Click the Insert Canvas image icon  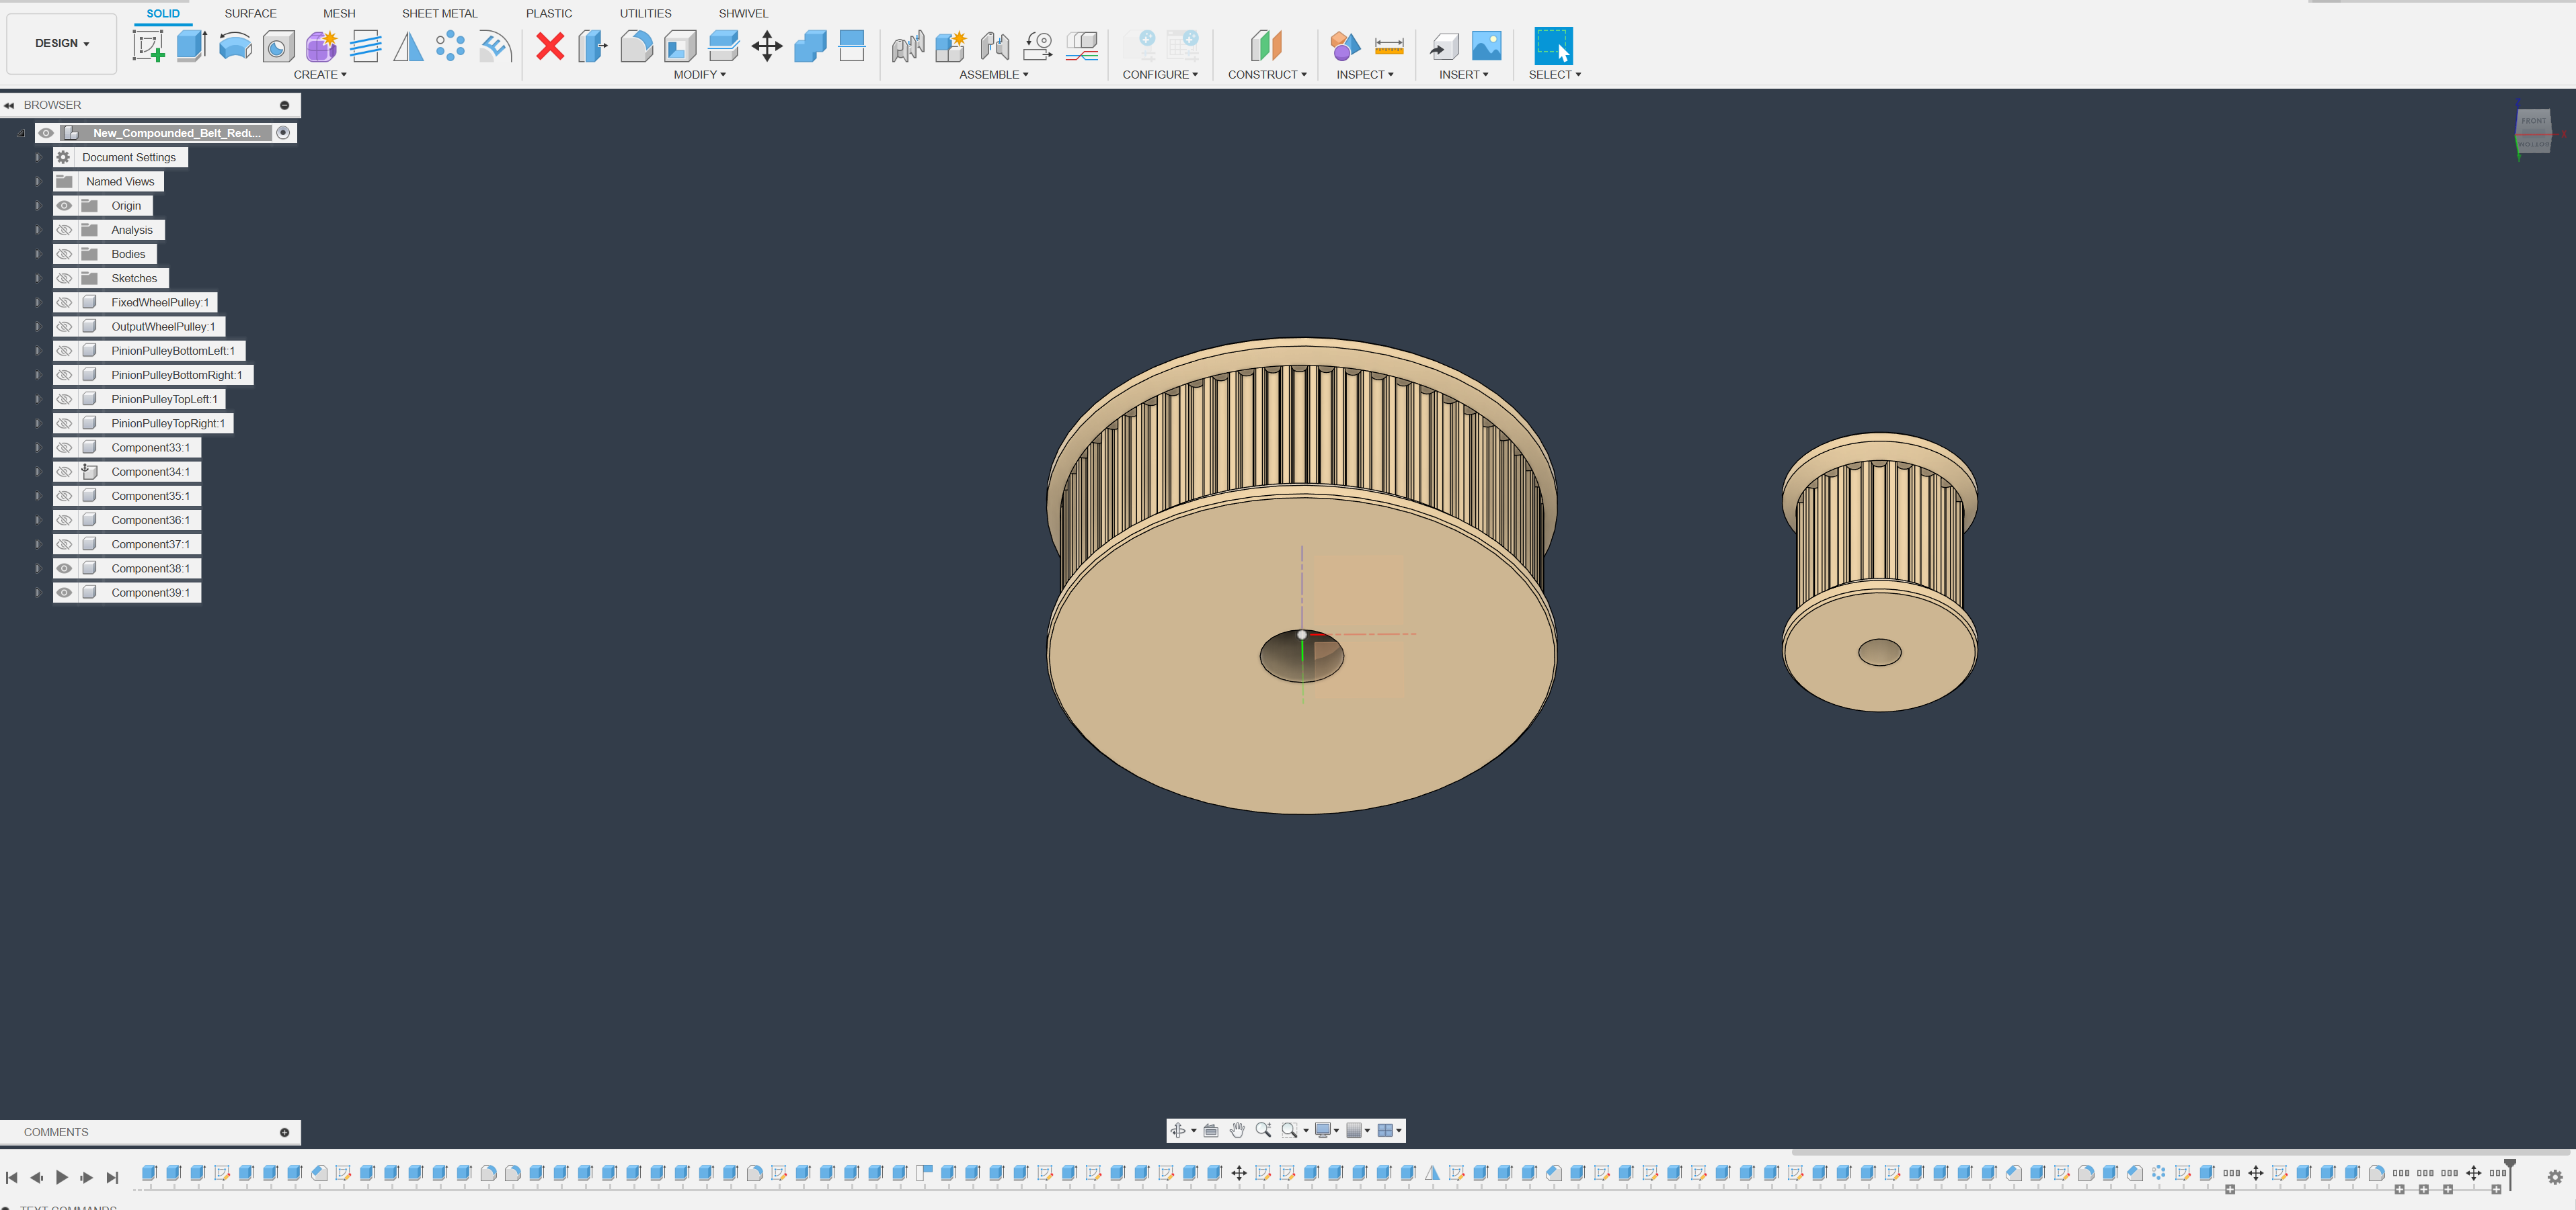1486,46
